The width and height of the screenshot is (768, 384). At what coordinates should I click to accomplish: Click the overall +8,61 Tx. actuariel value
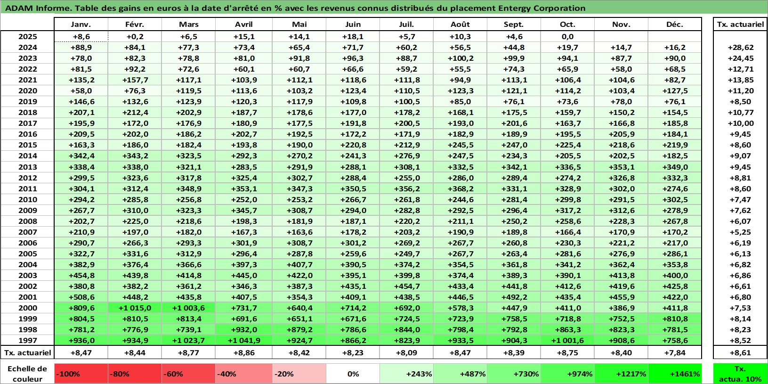coord(740,352)
